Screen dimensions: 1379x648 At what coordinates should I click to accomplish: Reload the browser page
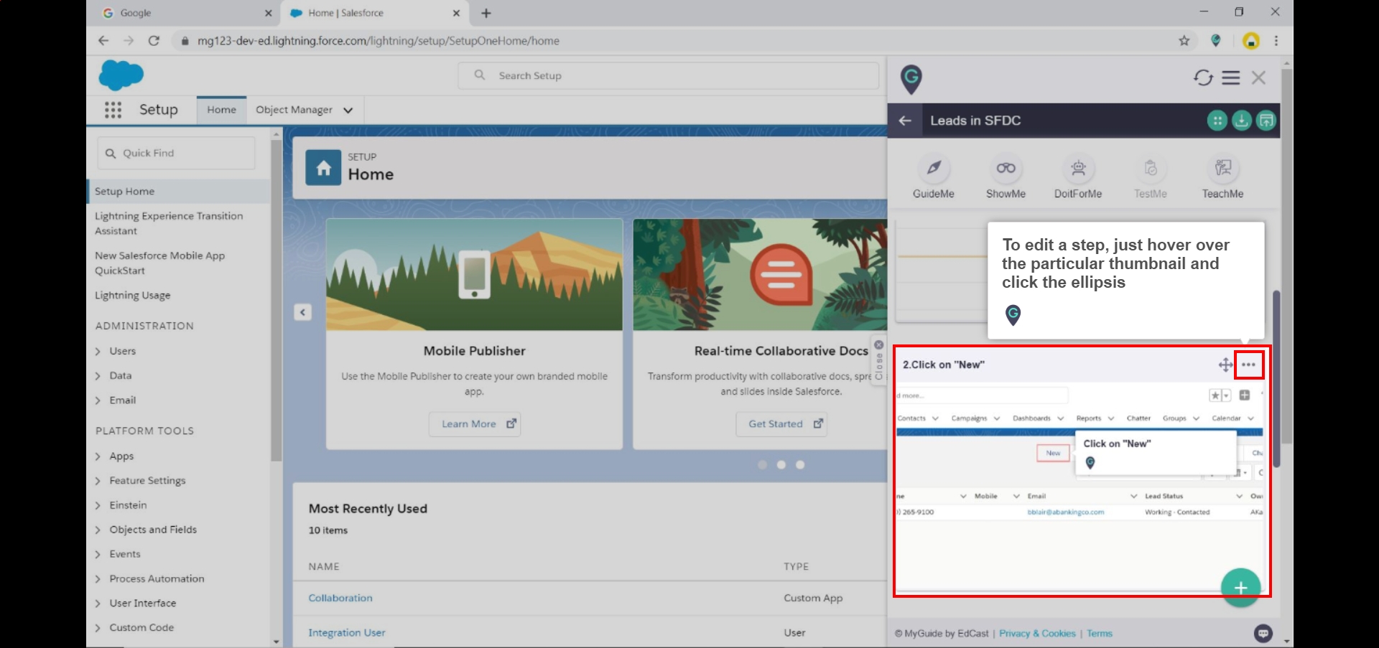click(154, 41)
